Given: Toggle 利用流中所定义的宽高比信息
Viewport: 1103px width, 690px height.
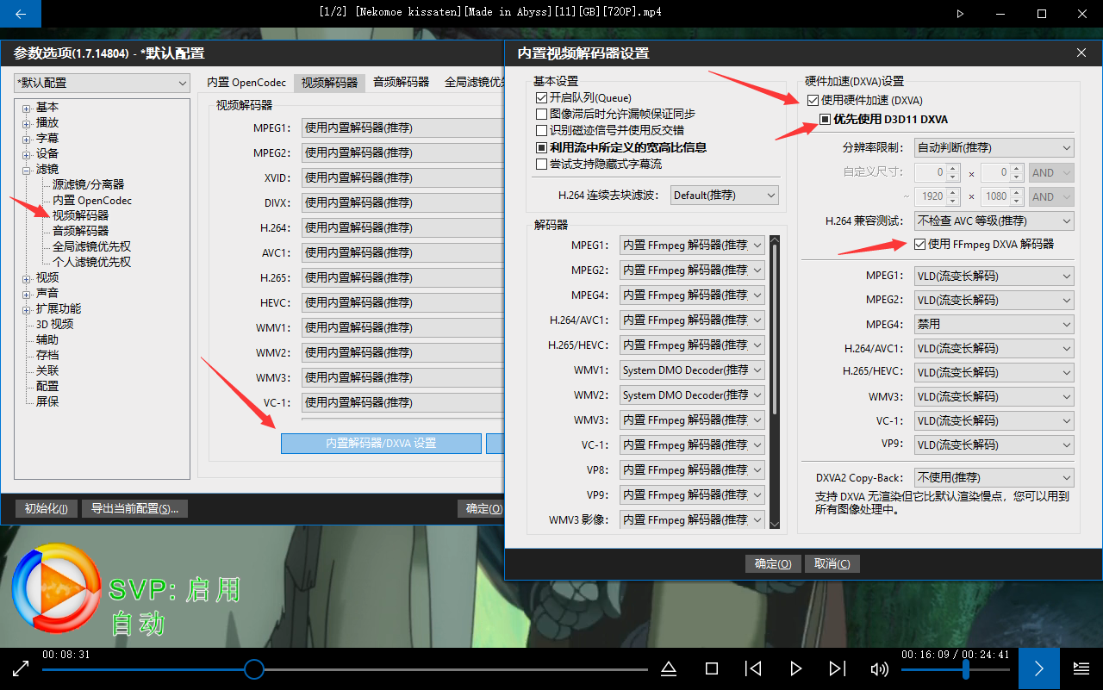Looking at the screenshot, I should click(541, 147).
